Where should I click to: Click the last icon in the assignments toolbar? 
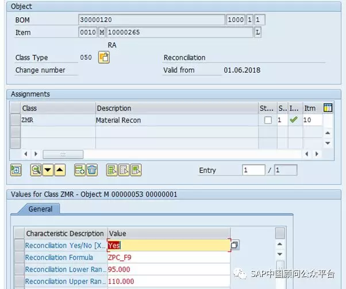coord(136,170)
